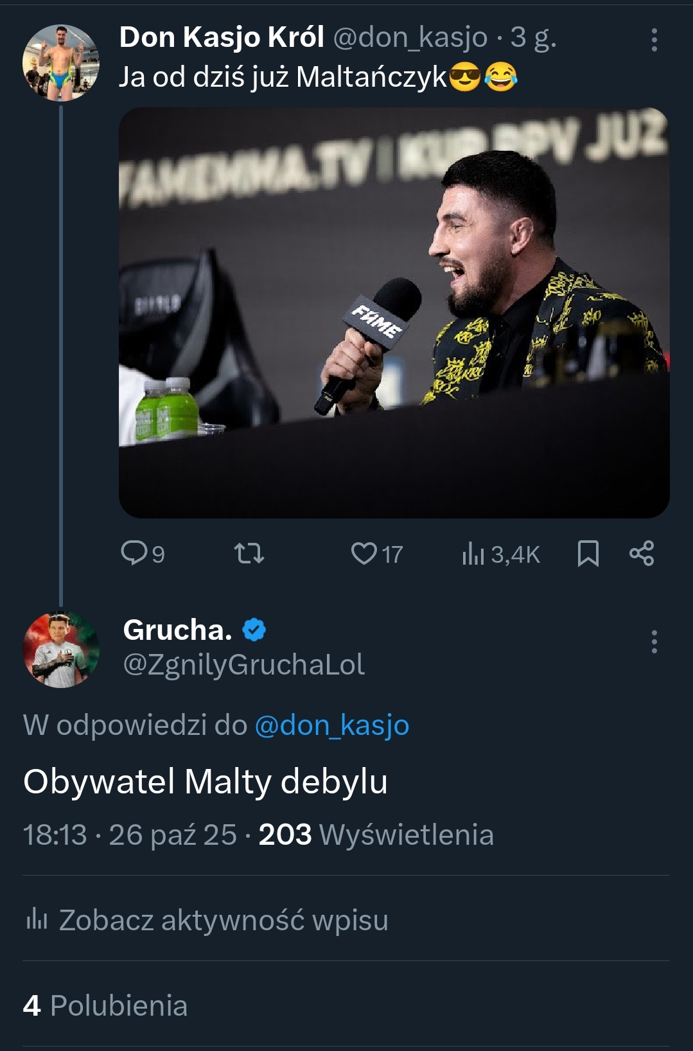Open reply icon on Don Kasjo's post
The image size is (693, 1051).
pyautogui.click(x=134, y=553)
